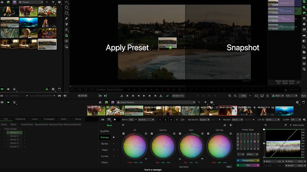Click the tracker icon with green arrows
The image size is (307, 172).
point(67,35)
